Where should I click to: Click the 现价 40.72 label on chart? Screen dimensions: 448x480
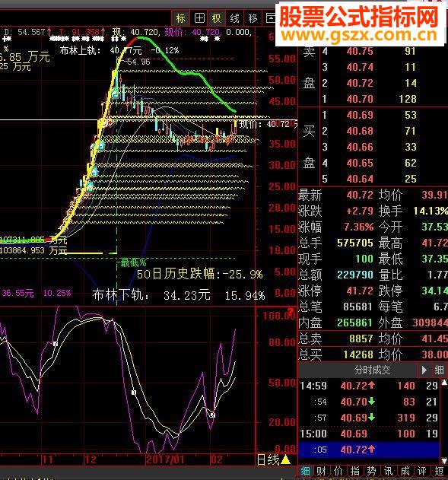pyautogui.click(x=268, y=124)
